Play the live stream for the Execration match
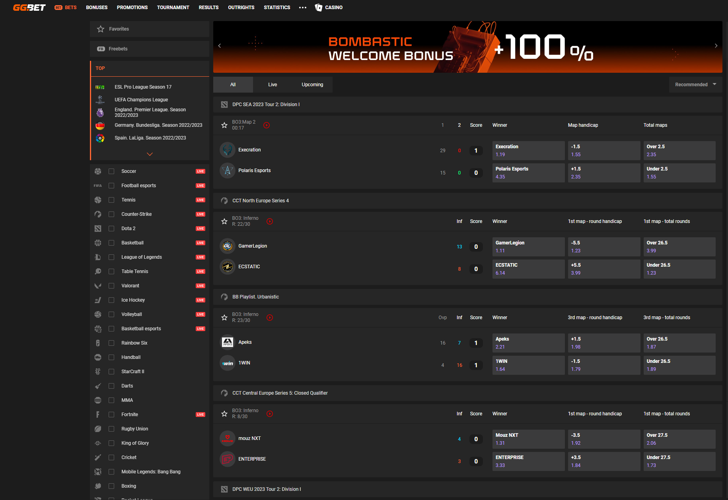 (x=267, y=125)
